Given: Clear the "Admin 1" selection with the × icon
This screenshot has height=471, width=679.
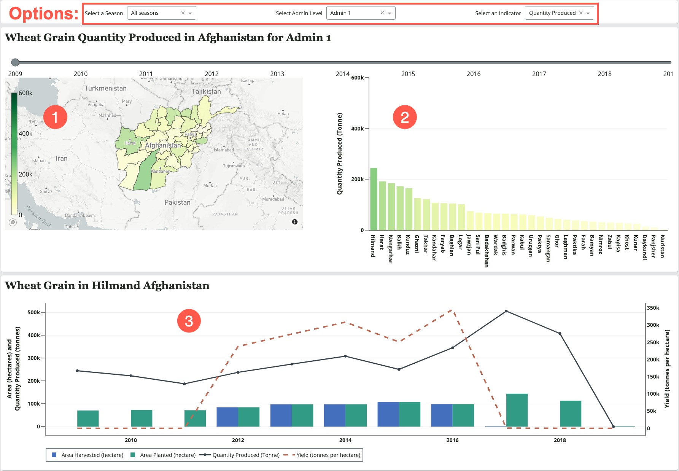Looking at the screenshot, I should (x=382, y=13).
